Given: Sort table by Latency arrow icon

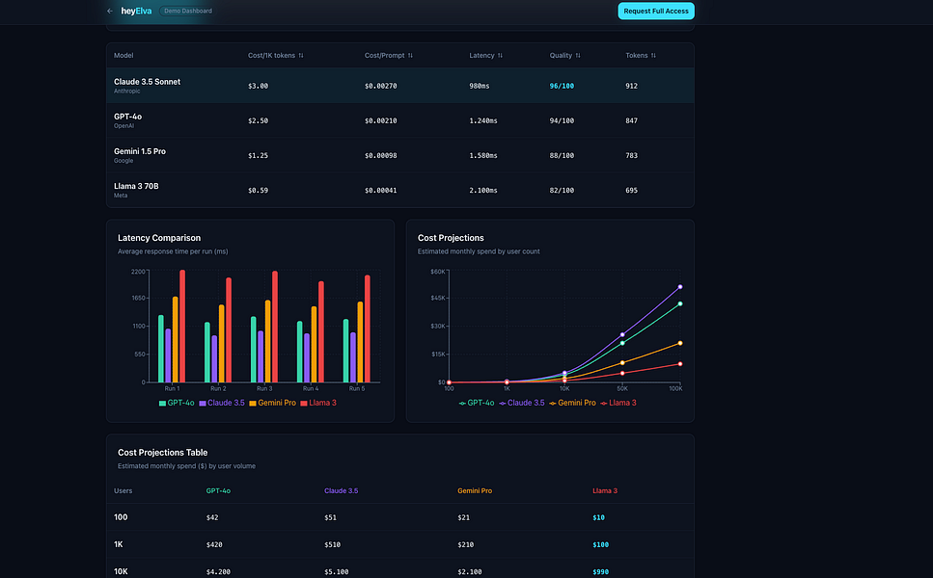Looking at the screenshot, I should 500,55.
